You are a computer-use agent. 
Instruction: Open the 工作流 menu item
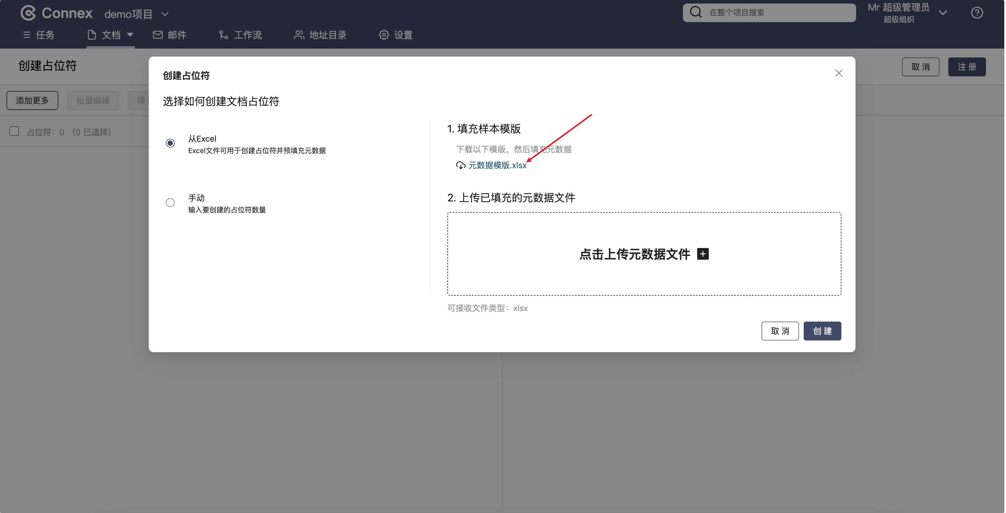(x=241, y=35)
